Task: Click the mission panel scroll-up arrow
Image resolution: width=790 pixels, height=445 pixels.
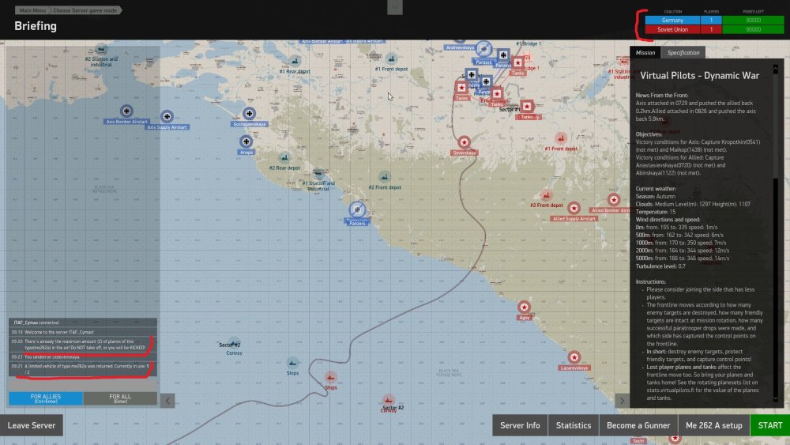Action: click(x=776, y=67)
